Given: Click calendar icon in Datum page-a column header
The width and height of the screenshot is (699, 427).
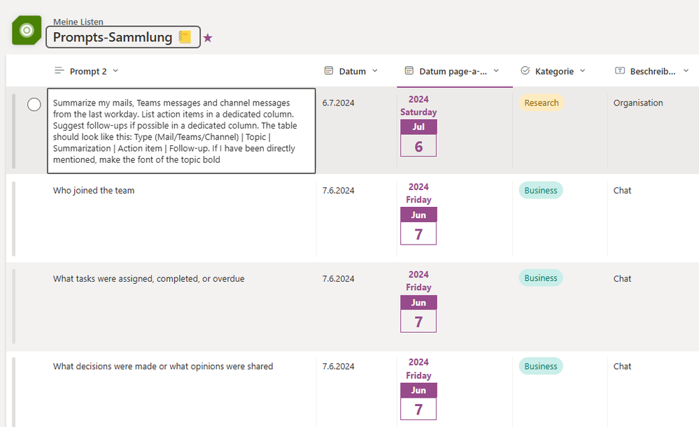Looking at the screenshot, I should pyautogui.click(x=409, y=71).
